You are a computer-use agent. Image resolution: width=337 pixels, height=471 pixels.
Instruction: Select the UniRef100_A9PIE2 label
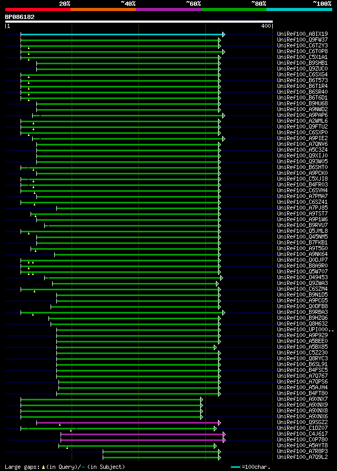(302, 138)
